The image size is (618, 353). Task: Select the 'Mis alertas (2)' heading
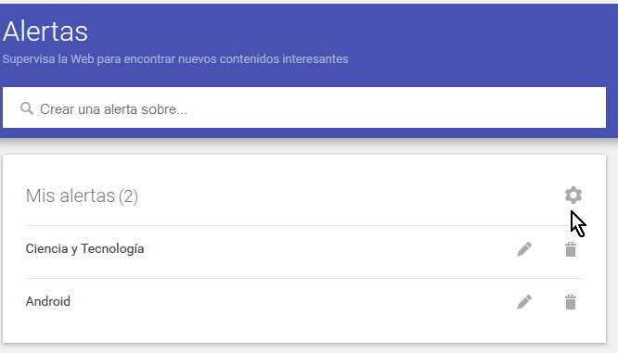(x=82, y=196)
